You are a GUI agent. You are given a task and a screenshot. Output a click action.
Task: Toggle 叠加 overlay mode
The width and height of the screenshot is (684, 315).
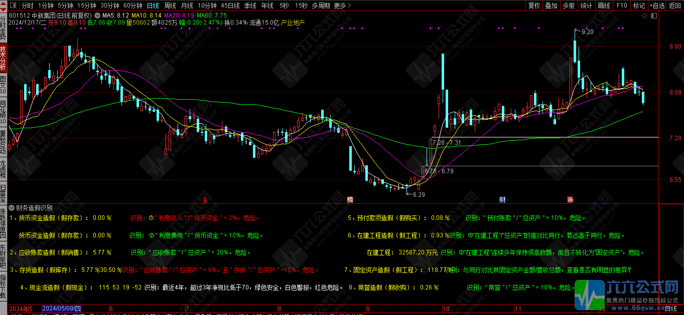pyautogui.click(x=552, y=6)
